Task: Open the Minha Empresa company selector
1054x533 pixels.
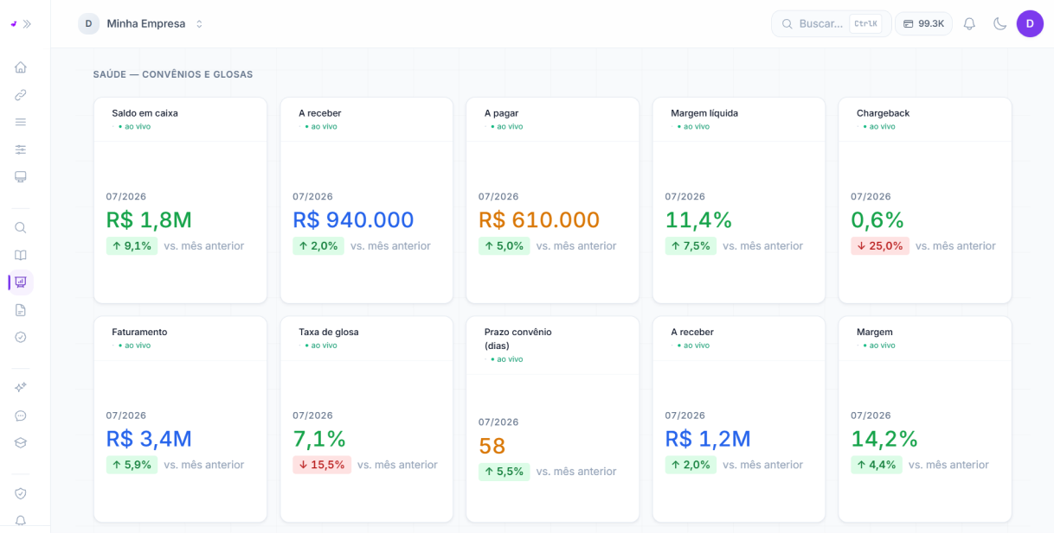Action: (142, 24)
